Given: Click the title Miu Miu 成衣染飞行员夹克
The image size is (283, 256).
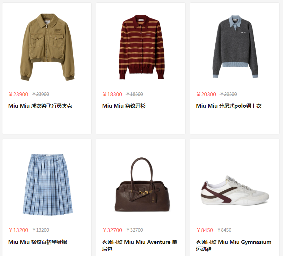Looking at the screenshot, I should (40, 106).
